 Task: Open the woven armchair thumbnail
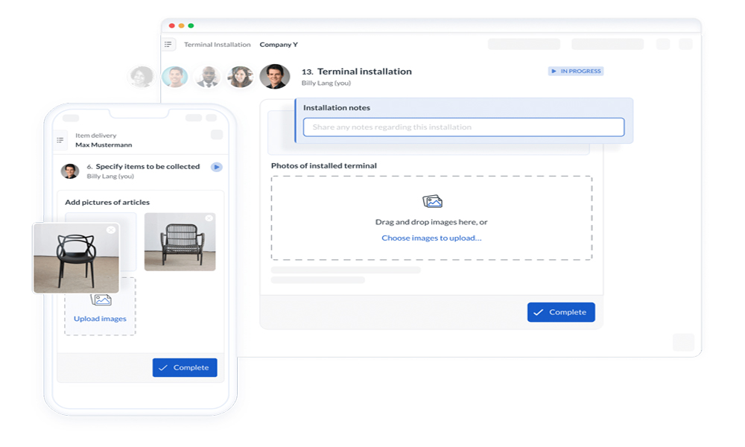coord(180,242)
